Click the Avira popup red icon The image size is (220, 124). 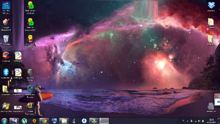point(216,96)
